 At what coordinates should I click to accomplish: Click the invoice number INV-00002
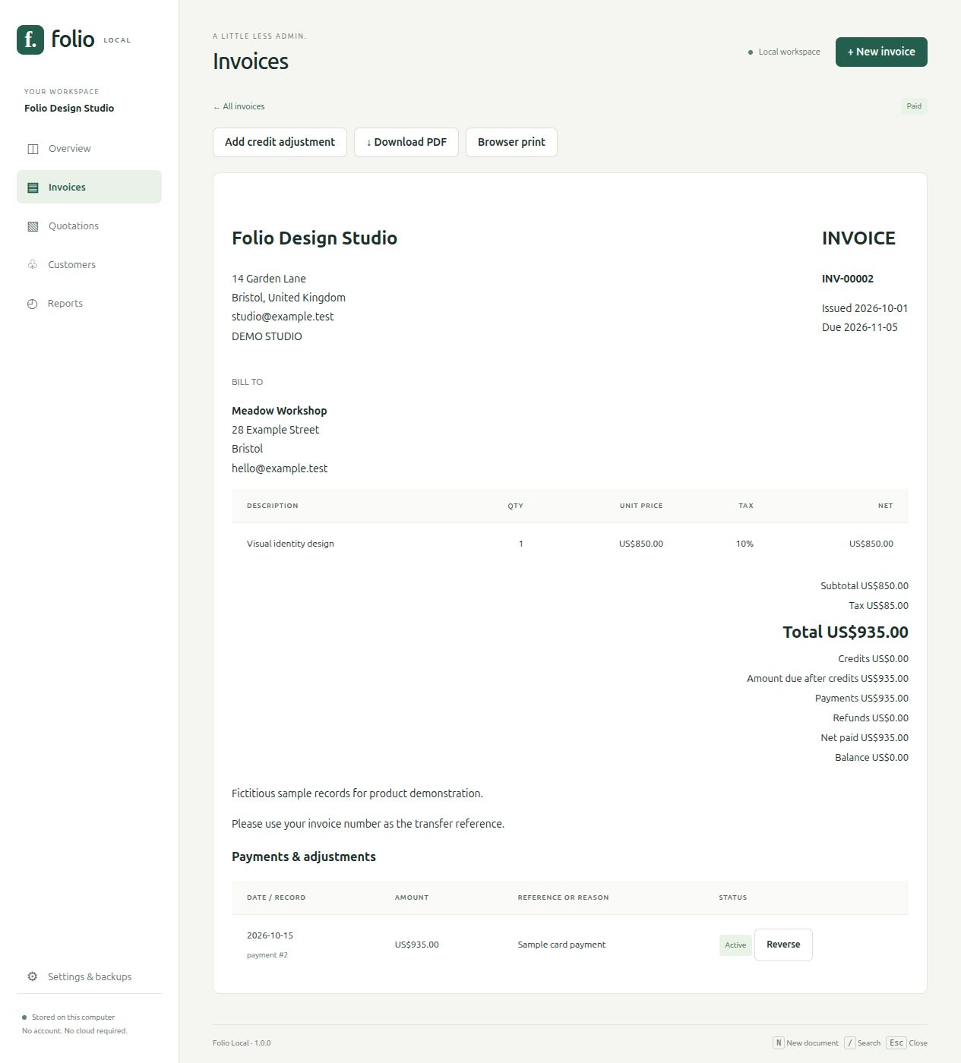[848, 279]
